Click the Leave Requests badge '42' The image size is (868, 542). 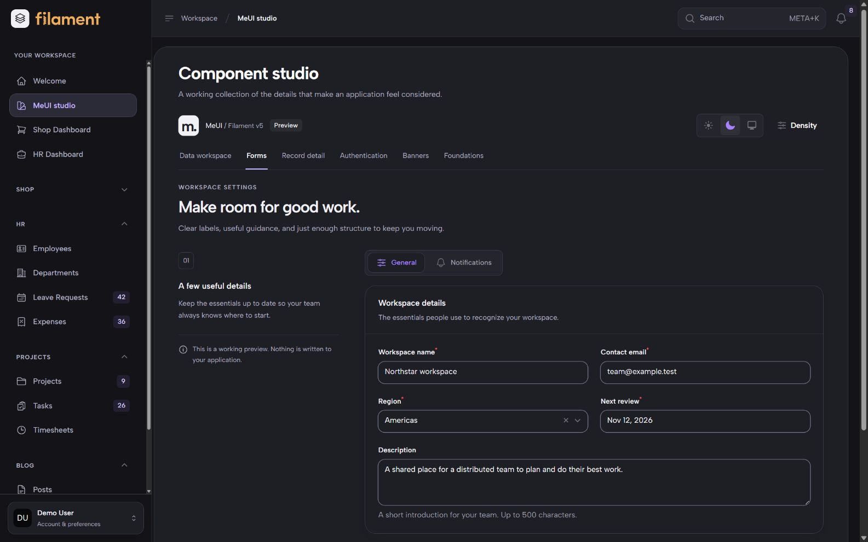(122, 298)
